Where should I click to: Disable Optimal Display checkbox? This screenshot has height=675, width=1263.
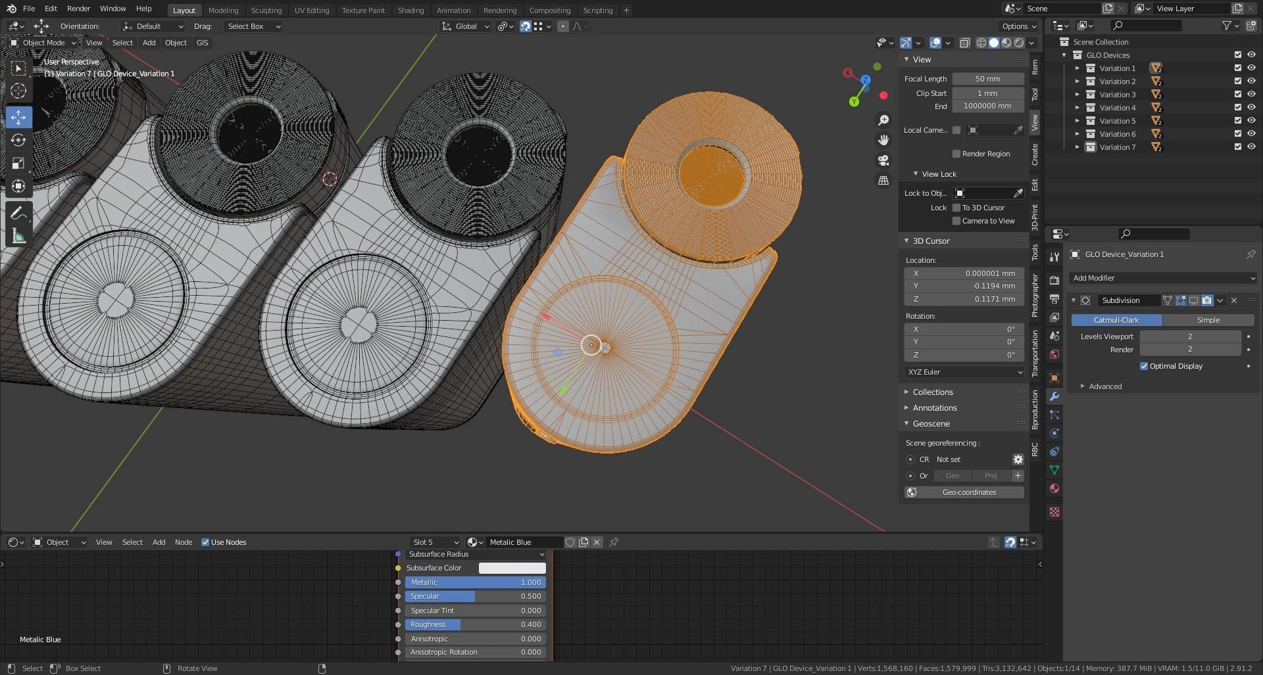(1144, 366)
